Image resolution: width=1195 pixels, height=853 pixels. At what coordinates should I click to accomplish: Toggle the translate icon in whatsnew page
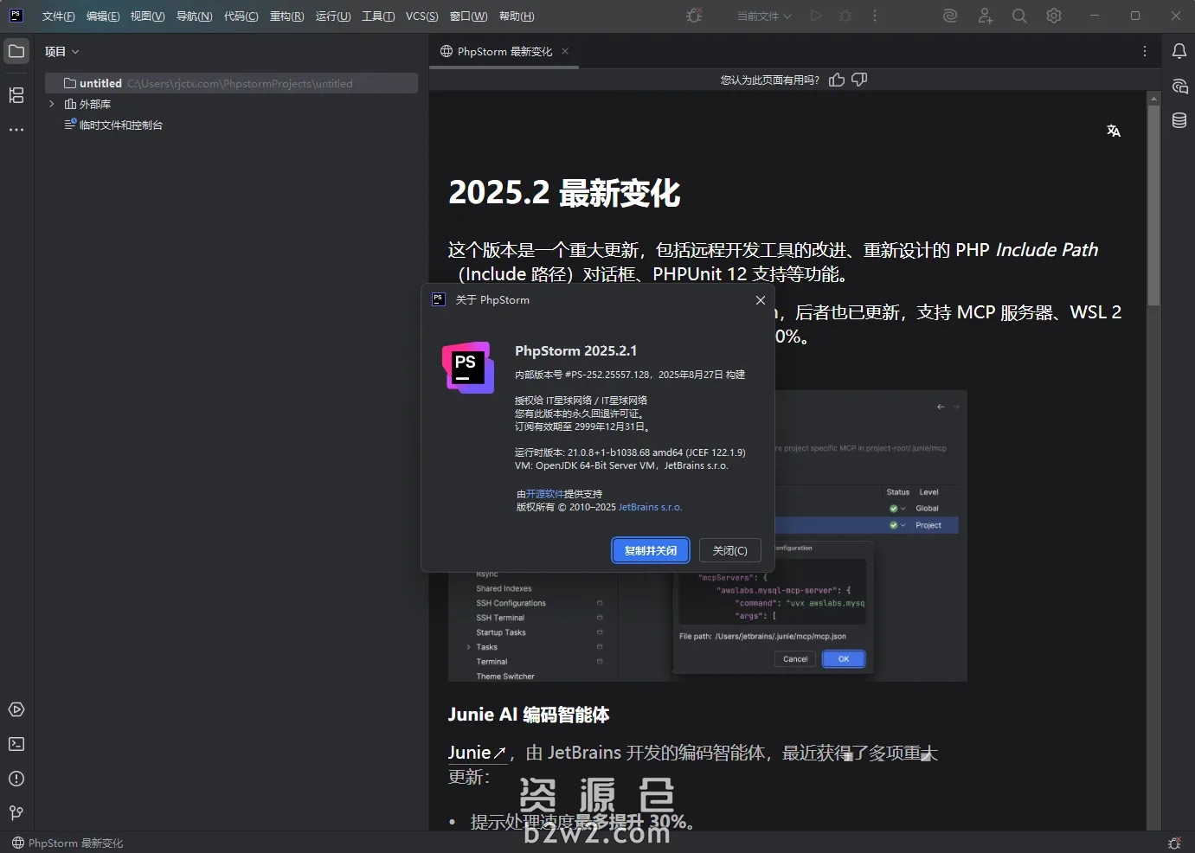1114,131
